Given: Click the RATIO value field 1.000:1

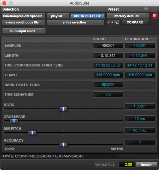Looking at the screenshot, I should pyautogui.click(x=140, y=106).
